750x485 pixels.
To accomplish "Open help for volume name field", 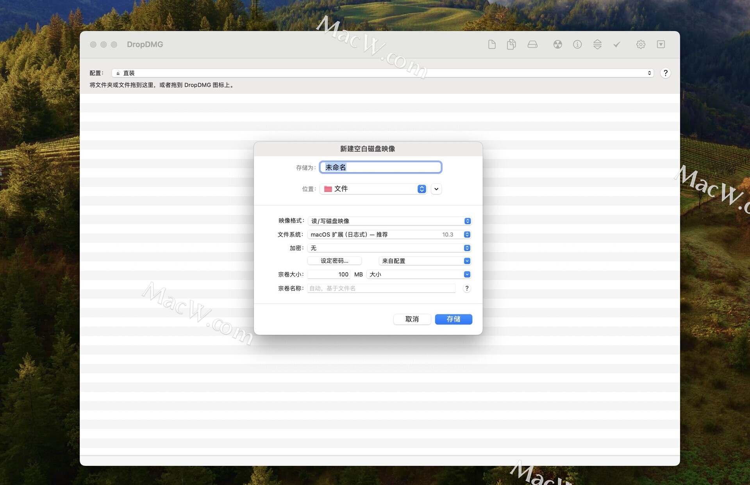I will point(467,288).
